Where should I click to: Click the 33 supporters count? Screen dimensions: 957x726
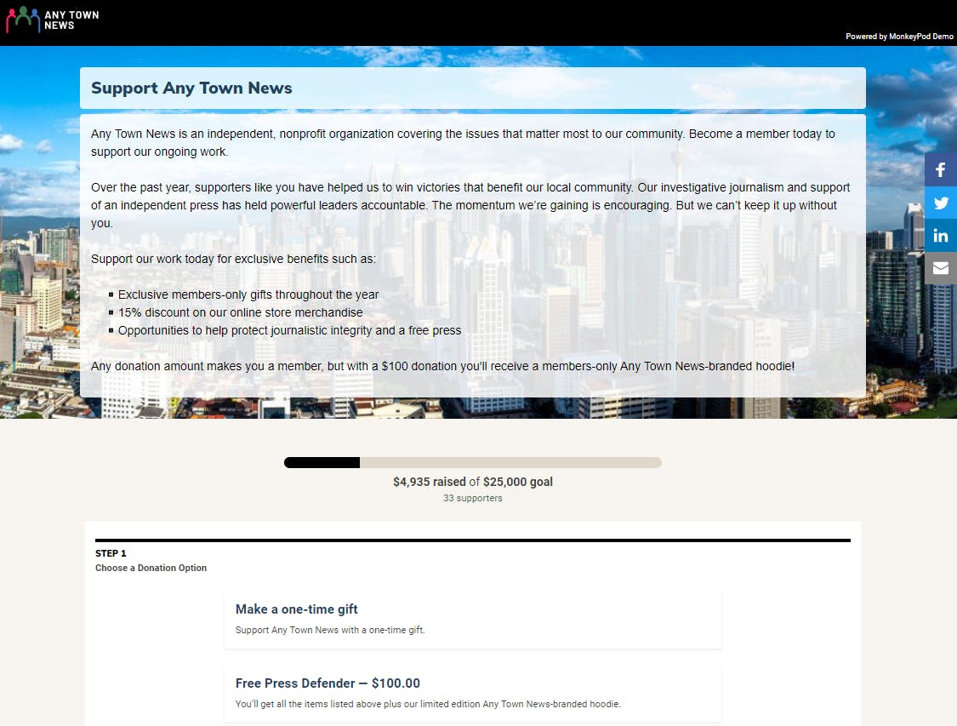pyautogui.click(x=472, y=498)
